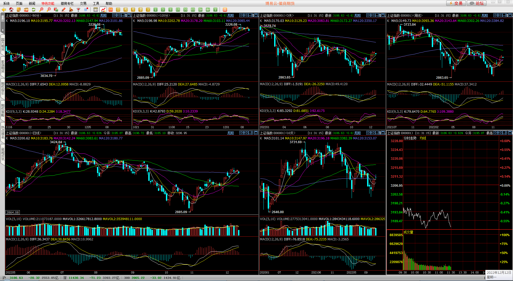The width and height of the screenshot is (513, 281).
Task: Open the quote list table icon
Action: pyautogui.click(x=96, y=10)
